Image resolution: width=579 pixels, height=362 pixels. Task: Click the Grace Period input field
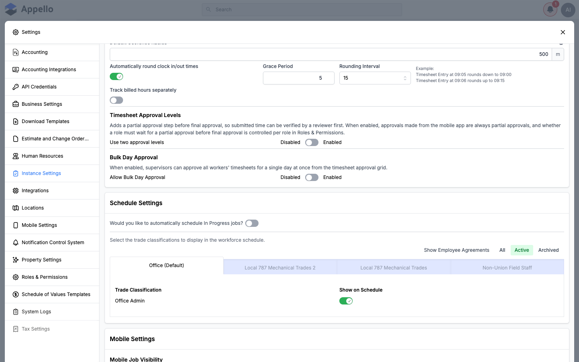(x=299, y=78)
